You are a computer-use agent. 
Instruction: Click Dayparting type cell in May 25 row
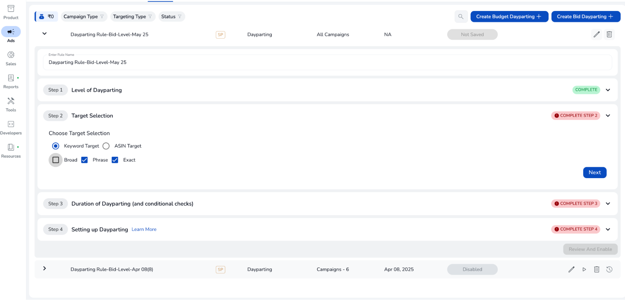coord(260,34)
